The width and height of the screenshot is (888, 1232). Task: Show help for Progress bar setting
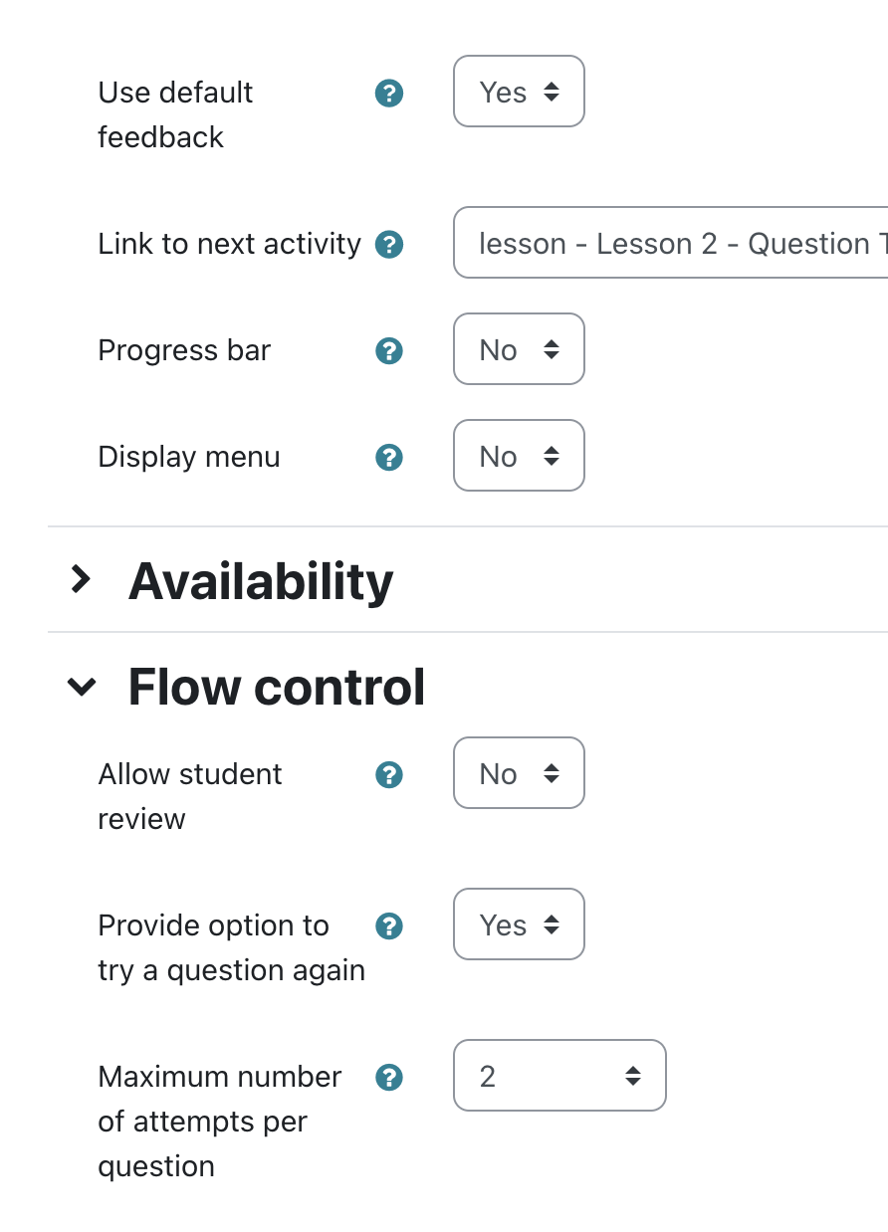click(389, 350)
